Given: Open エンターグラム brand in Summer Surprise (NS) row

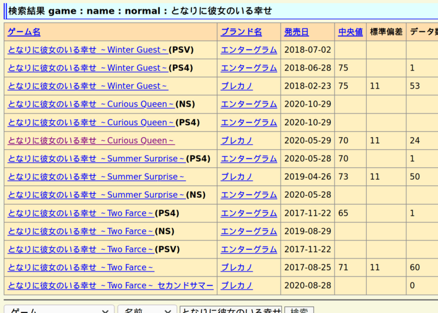Looking at the screenshot, I should 249,195.
